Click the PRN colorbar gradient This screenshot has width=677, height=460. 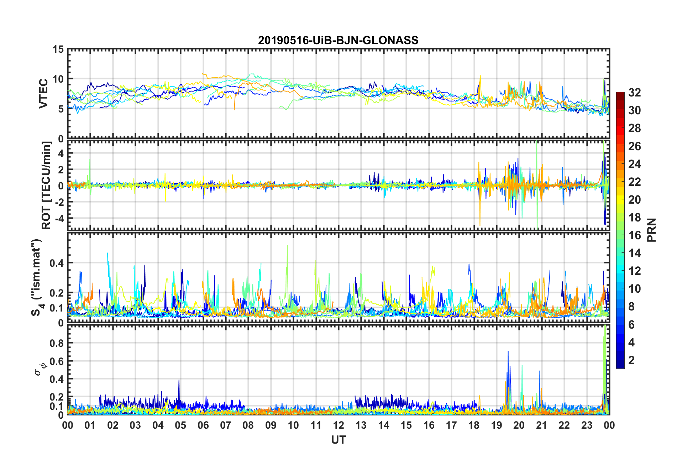pyautogui.click(x=620, y=230)
